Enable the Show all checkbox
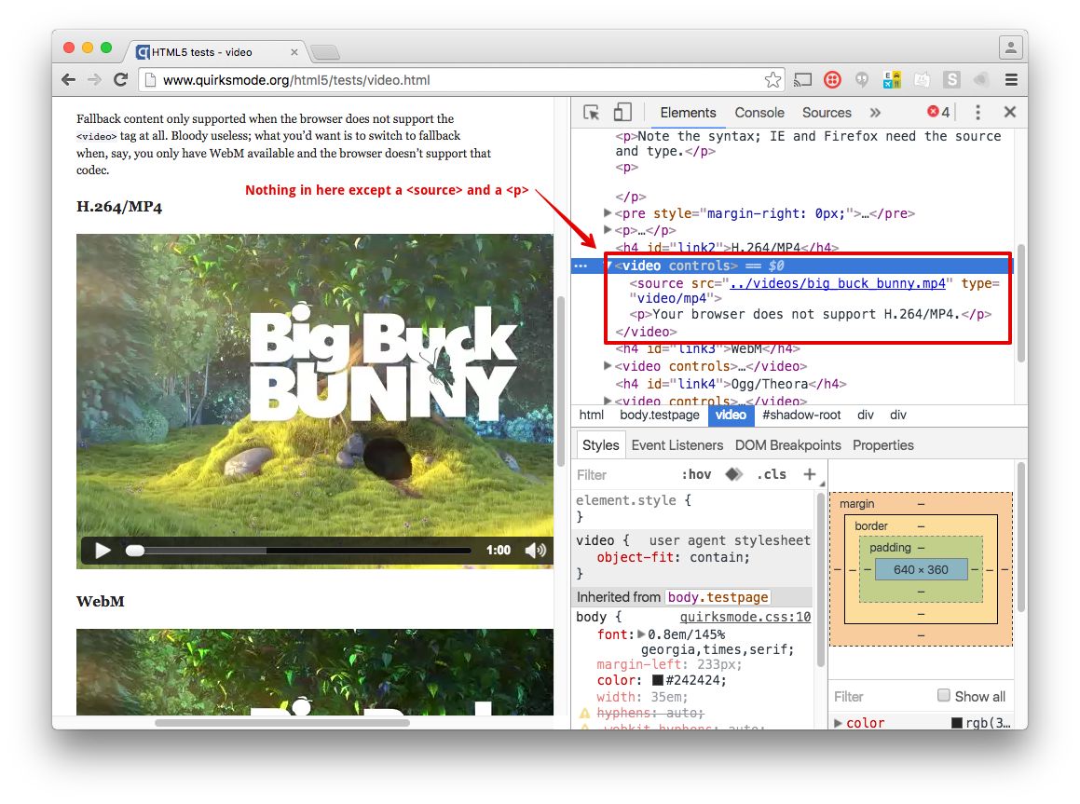Image resolution: width=1080 pixels, height=804 pixels. coord(944,695)
